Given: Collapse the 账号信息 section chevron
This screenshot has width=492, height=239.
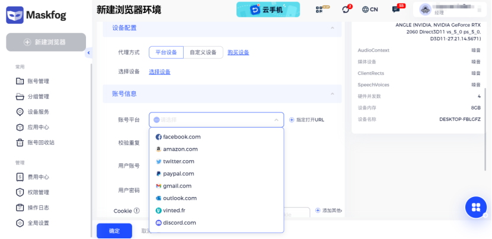Looking at the screenshot, I should (333, 93).
